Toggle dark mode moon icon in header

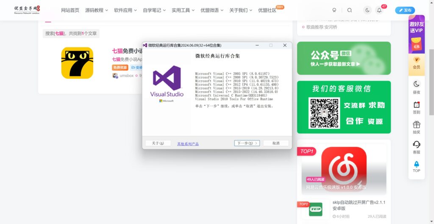click(367, 10)
